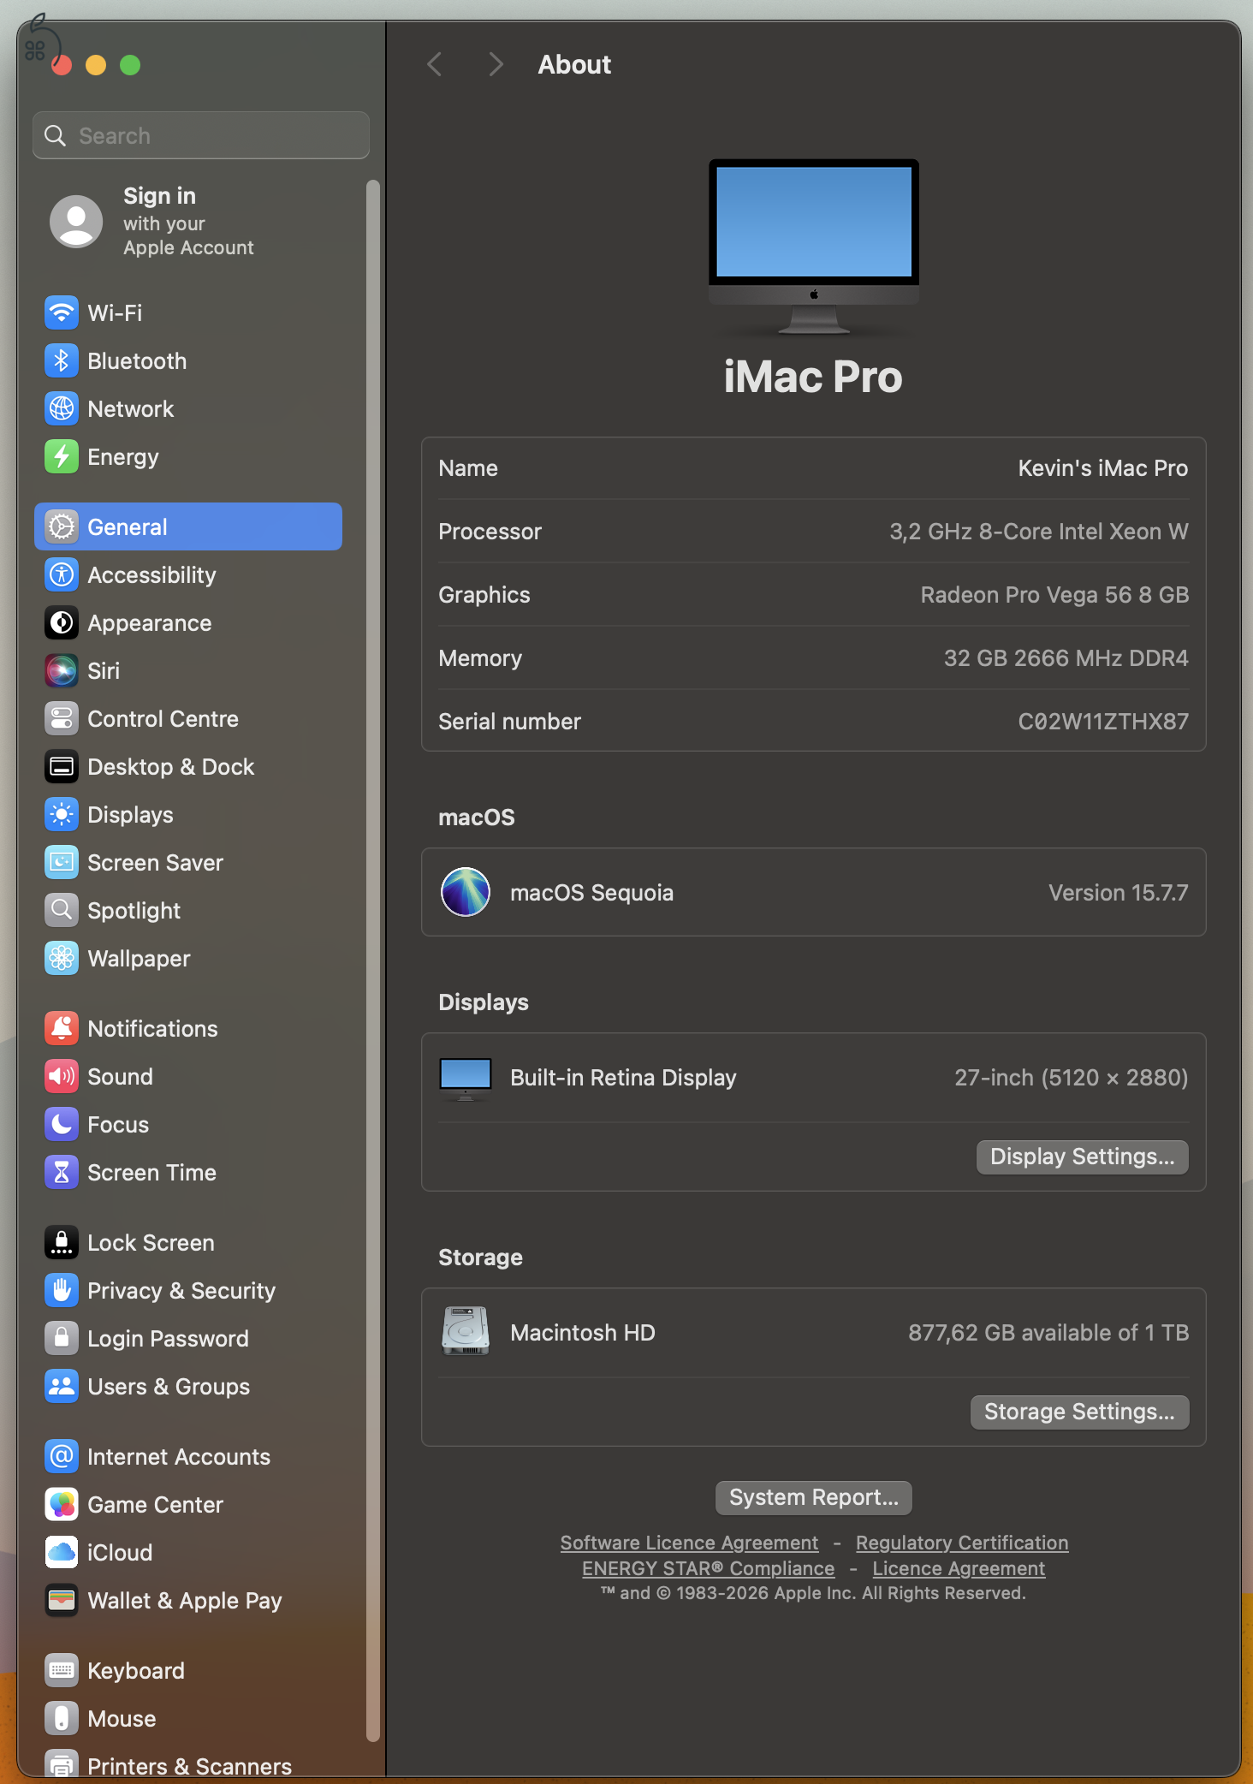This screenshot has height=1784, width=1253.
Task: Click the iMac Pro computer image
Action: (x=814, y=247)
